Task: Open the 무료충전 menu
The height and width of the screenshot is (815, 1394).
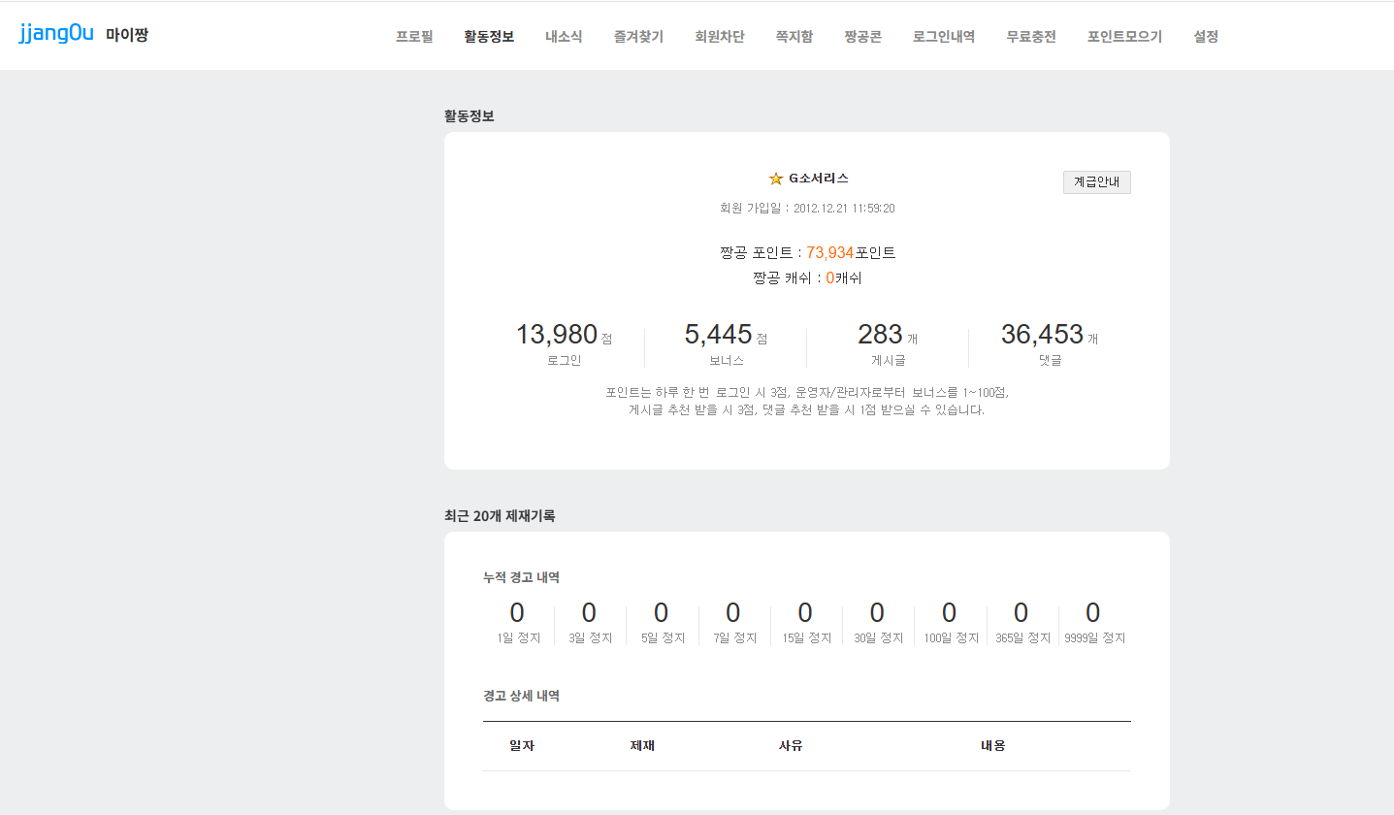Action: click(1031, 37)
